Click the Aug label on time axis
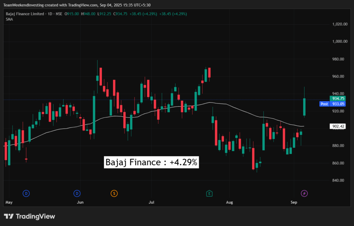 [230, 202]
